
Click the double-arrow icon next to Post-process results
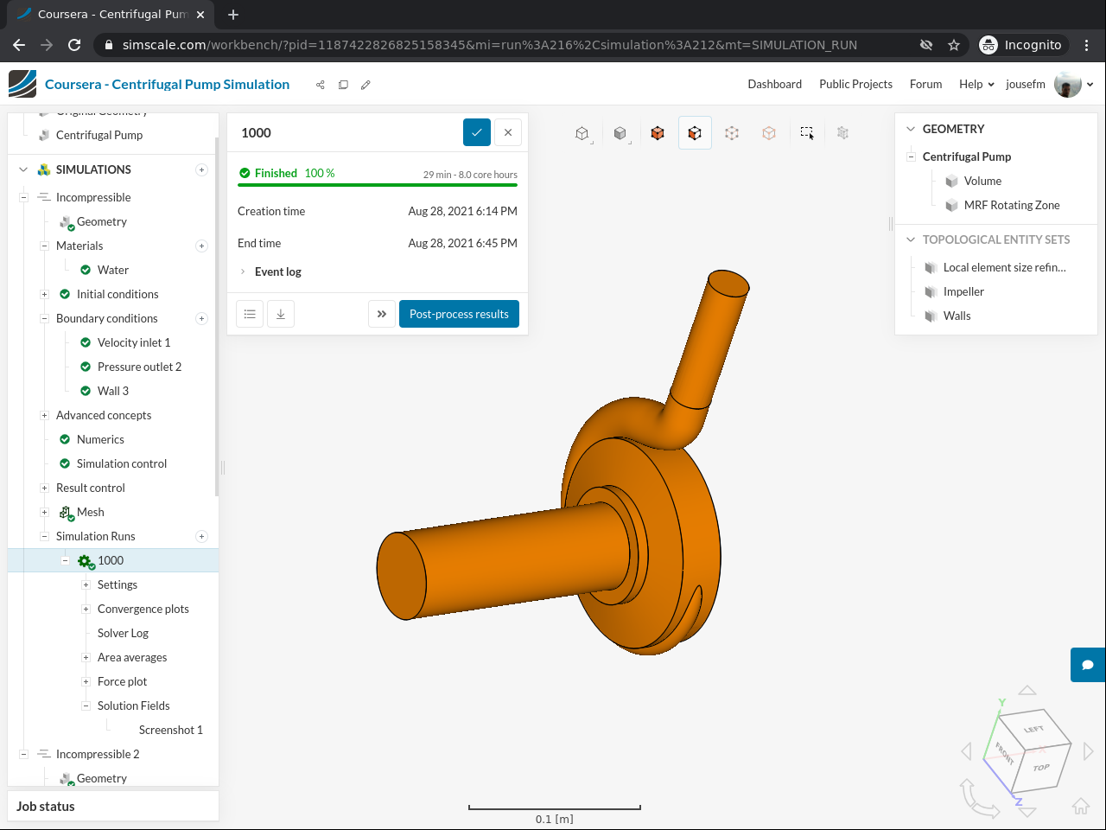click(x=382, y=314)
